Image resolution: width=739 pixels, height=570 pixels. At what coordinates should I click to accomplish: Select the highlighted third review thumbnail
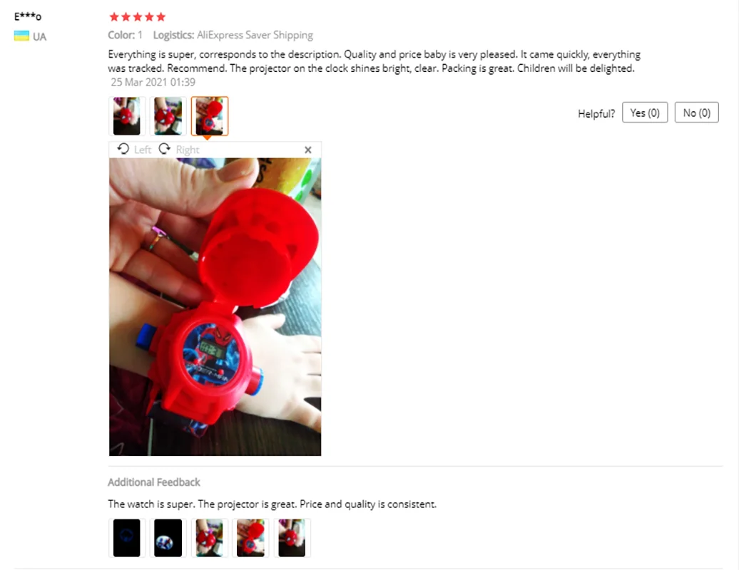pyautogui.click(x=209, y=116)
